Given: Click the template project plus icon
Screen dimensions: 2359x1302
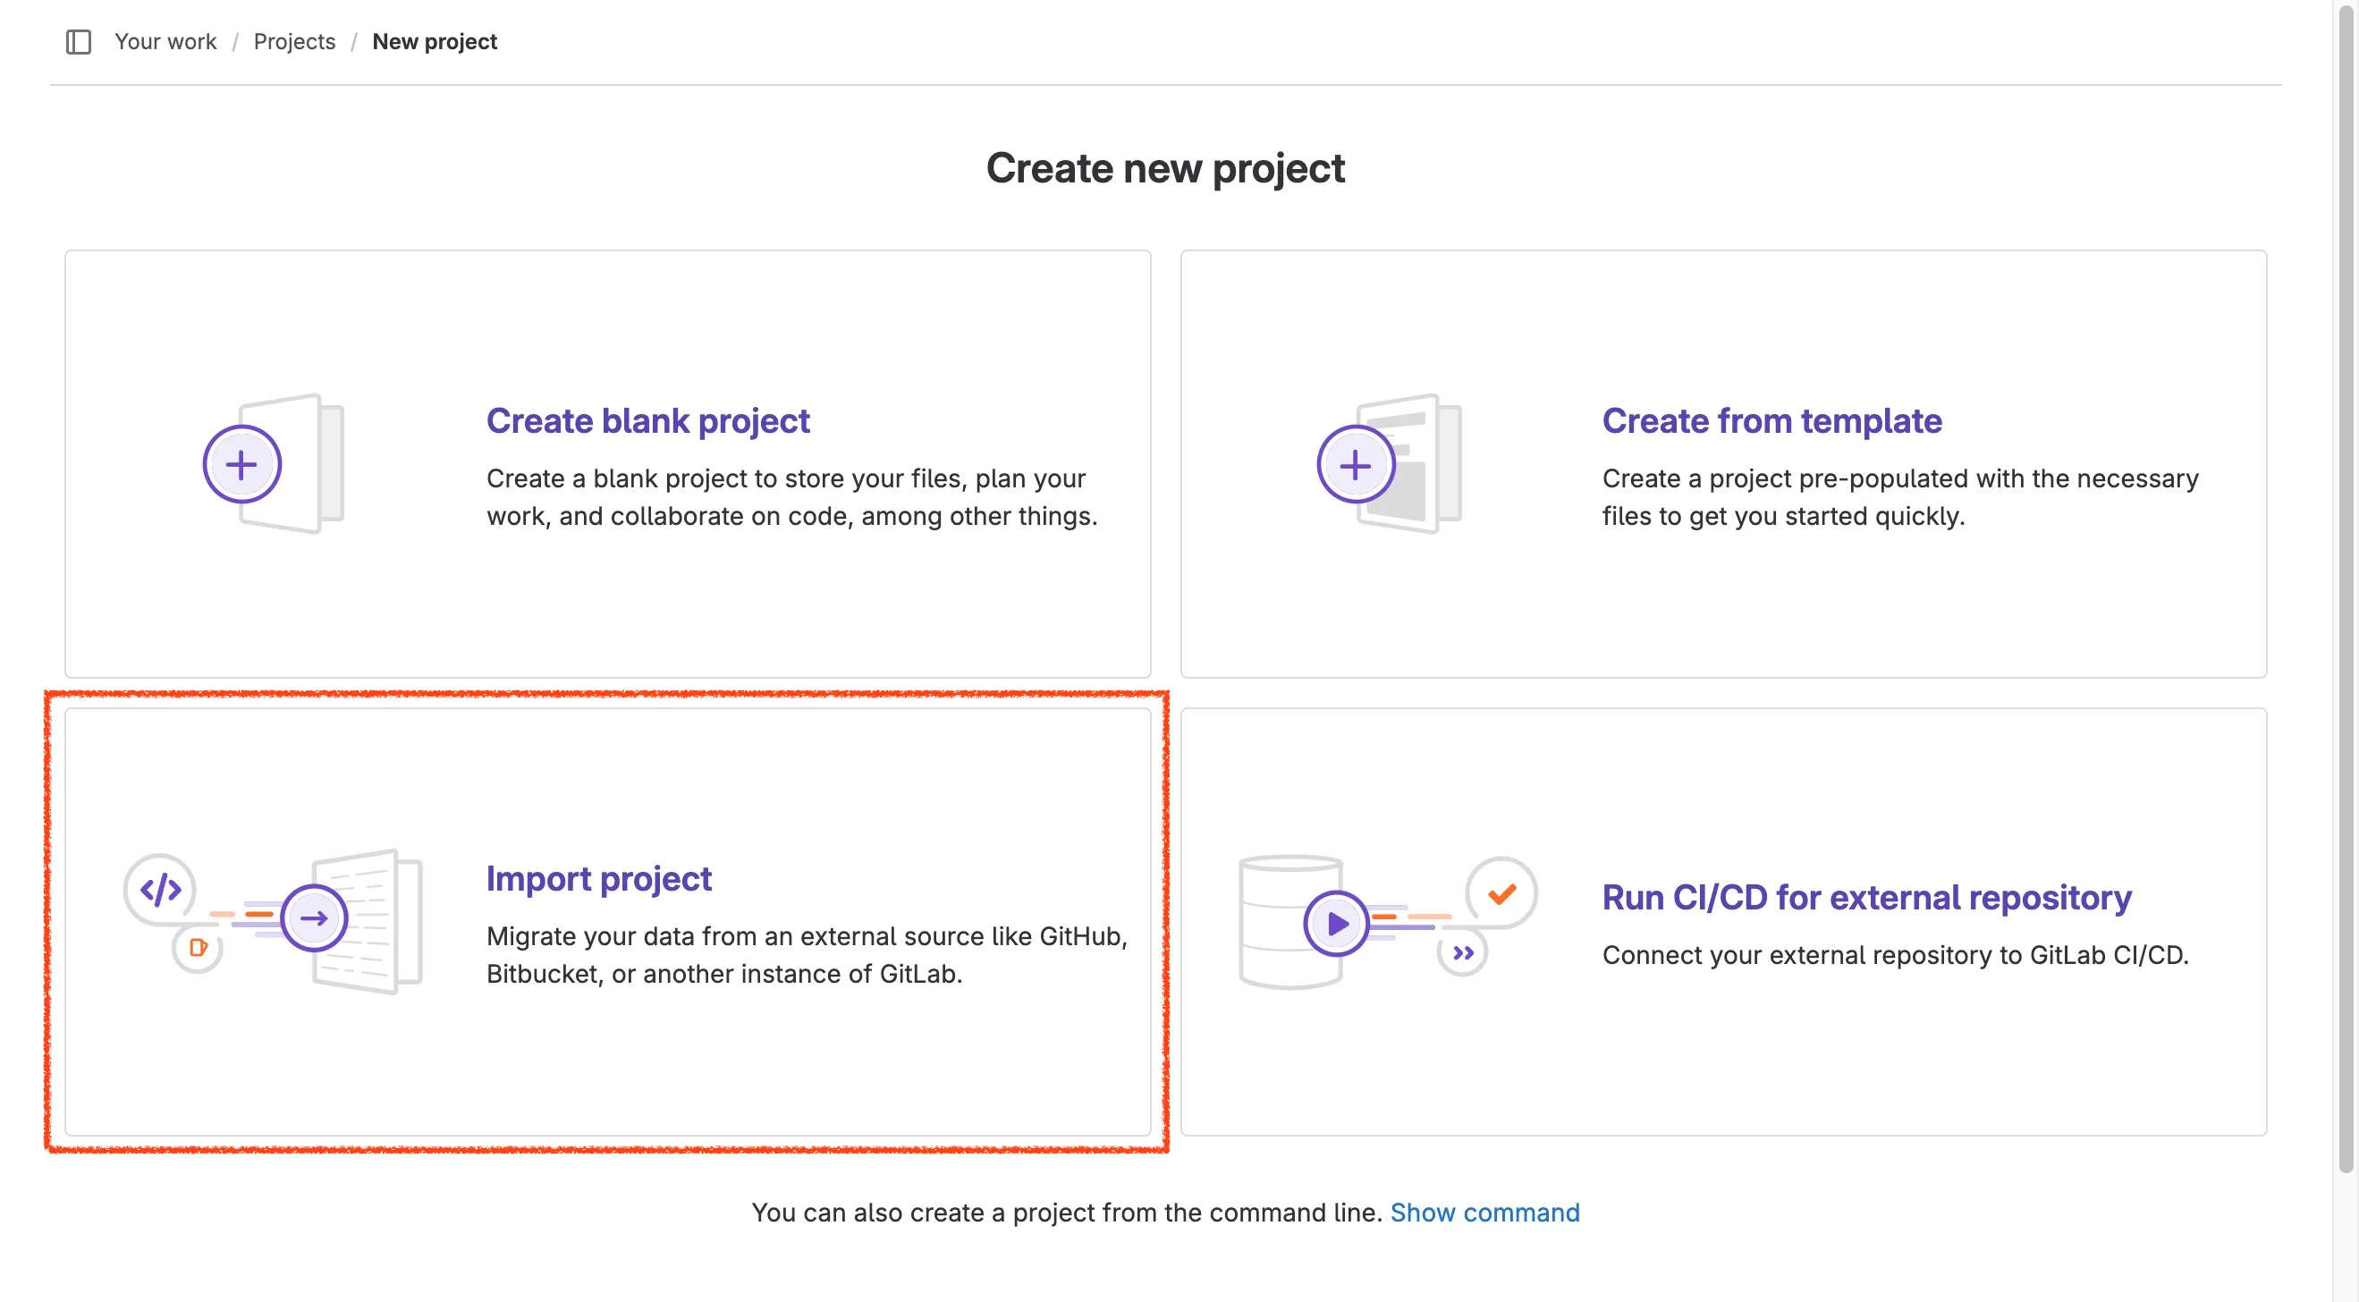Looking at the screenshot, I should coord(1356,465).
